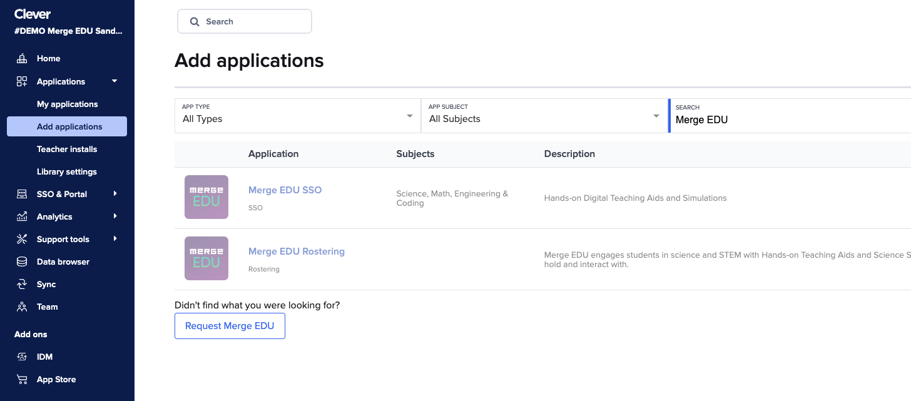The height and width of the screenshot is (401, 911).
Task: Click the Data browser database icon
Action: (22, 261)
